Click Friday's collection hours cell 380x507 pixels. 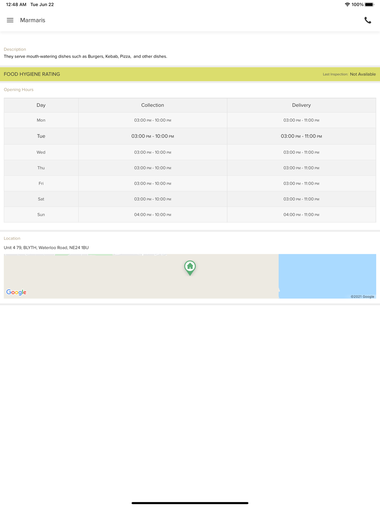coord(153,184)
